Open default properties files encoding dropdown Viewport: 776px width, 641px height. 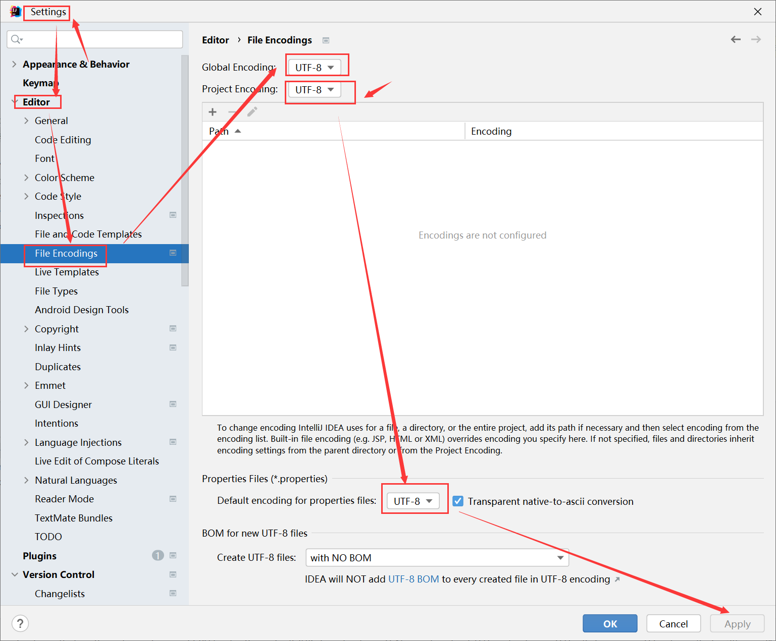pyautogui.click(x=413, y=501)
